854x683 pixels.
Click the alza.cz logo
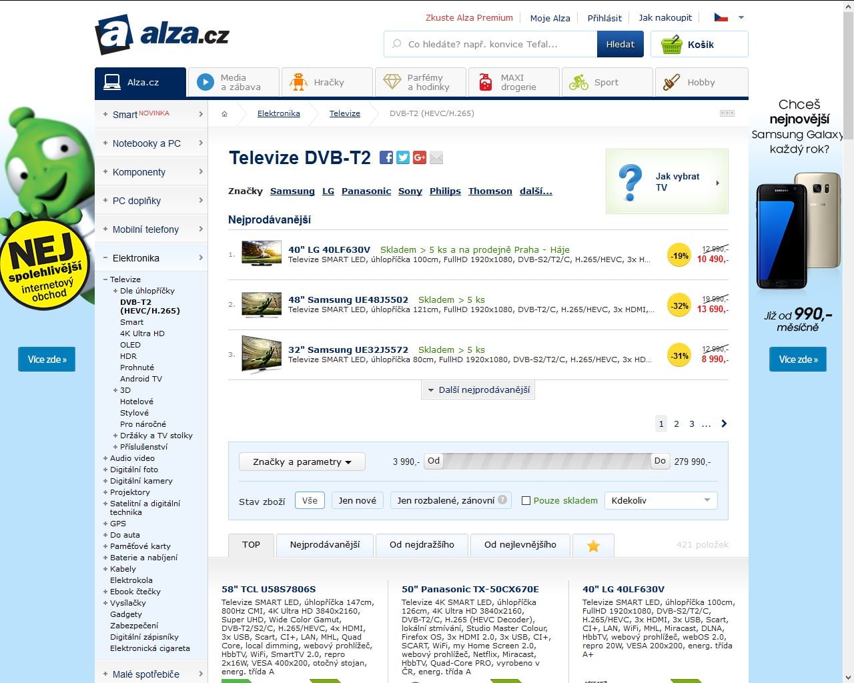click(x=163, y=35)
